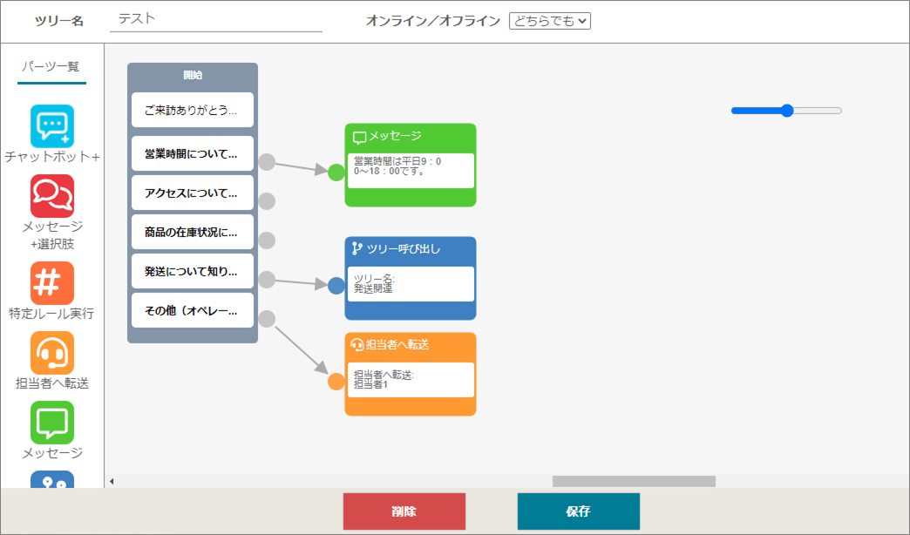Click the 開始 node header

193,75
